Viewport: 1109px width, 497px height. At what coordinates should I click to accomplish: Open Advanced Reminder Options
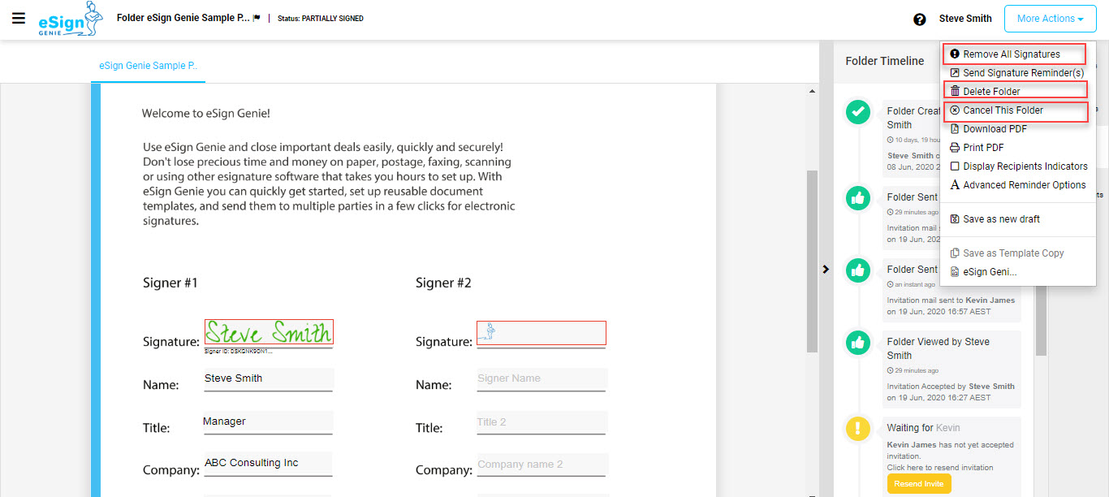(x=1018, y=185)
